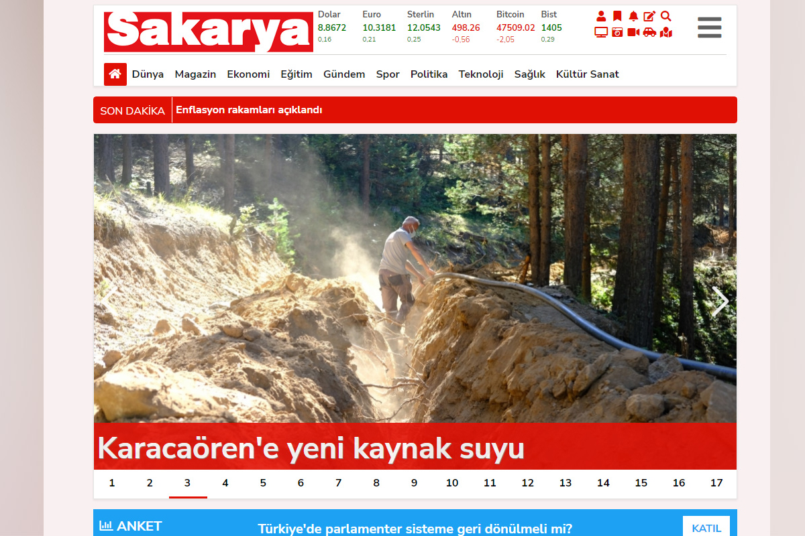805x536 pixels.
Task: Open the Spor section
Action: 388,74
